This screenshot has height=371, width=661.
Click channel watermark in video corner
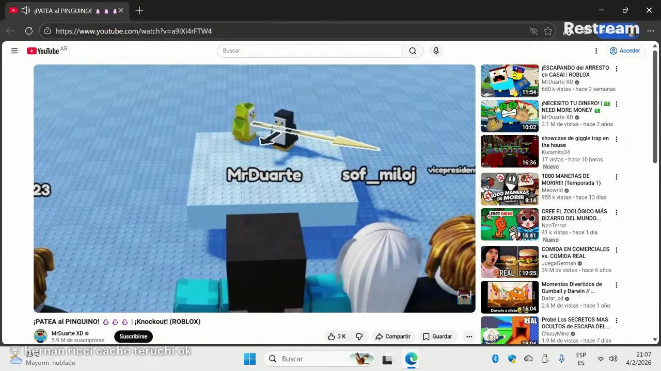click(464, 297)
